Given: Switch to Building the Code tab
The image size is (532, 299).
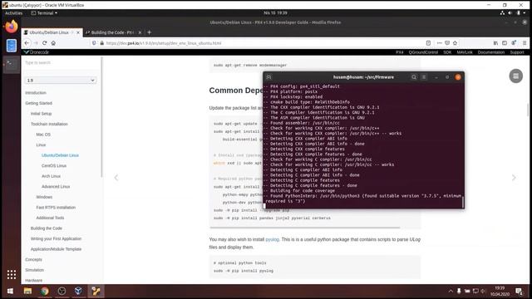Looking at the screenshot, I should pyautogui.click(x=113, y=32).
